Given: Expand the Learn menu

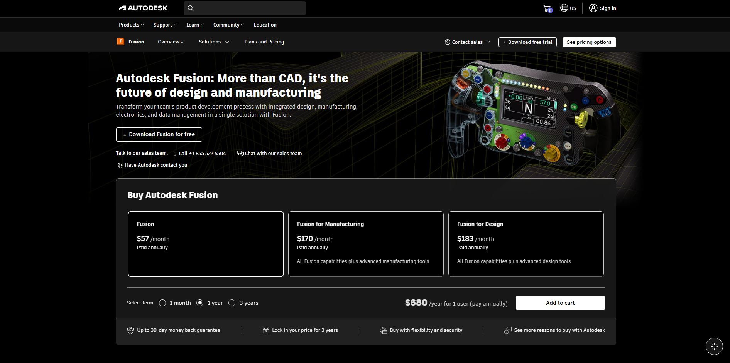Looking at the screenshot, I should pos(195,25).
